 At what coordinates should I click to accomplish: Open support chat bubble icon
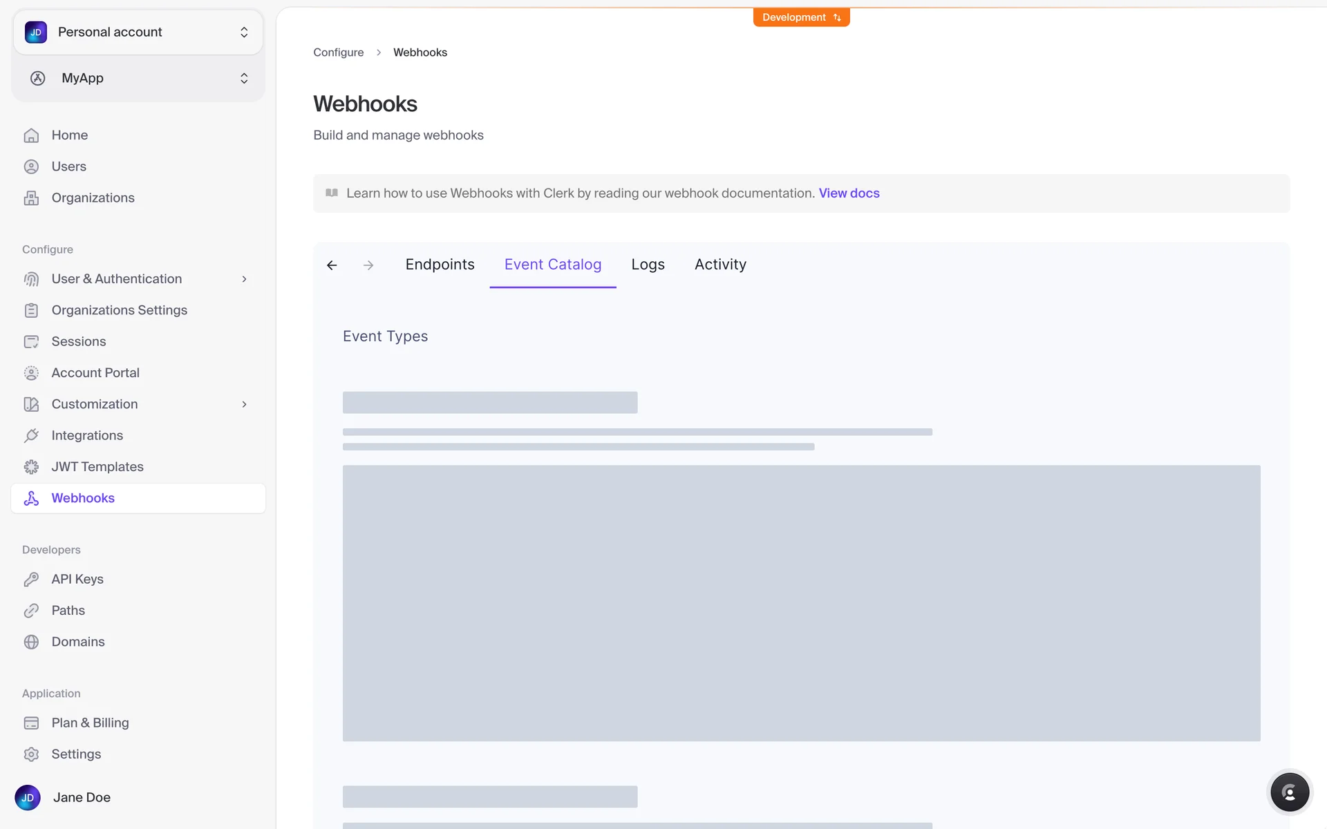[x=1289, y=792]
